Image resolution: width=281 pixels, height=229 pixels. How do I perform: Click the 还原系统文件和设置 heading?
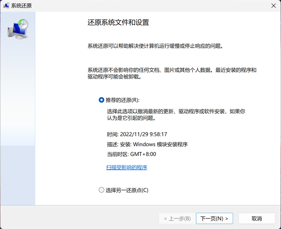pos(118,22)
